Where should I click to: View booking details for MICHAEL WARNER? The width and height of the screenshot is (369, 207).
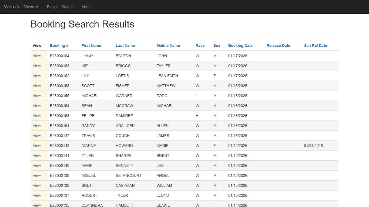coord(37,96)
